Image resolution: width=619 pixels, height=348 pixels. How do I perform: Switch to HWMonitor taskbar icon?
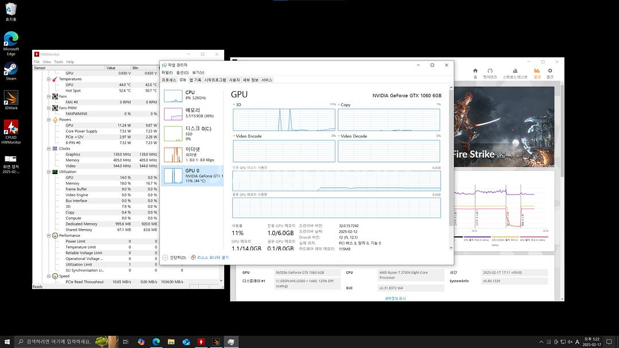pyautogui.click(x=201, y=342)
